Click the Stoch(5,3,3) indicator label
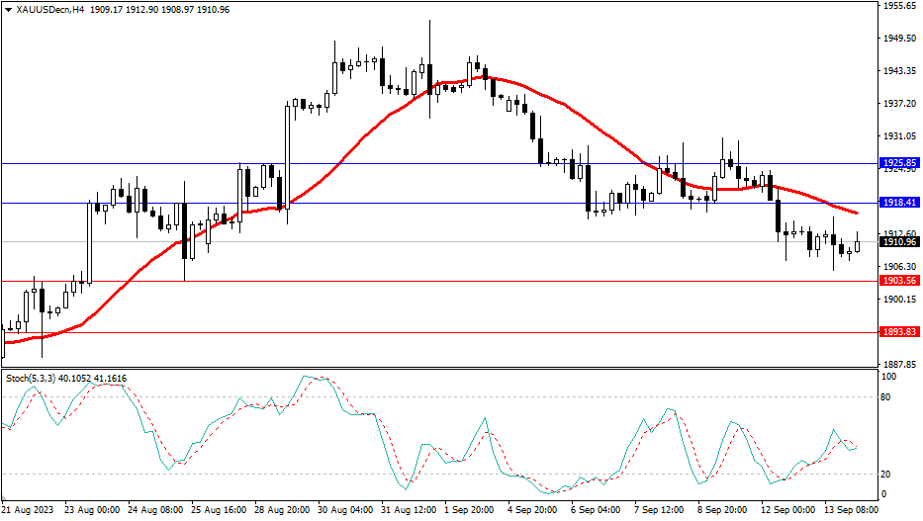This screenshot has width=923, height=521. pyautogui.click(x=31, y=378)
